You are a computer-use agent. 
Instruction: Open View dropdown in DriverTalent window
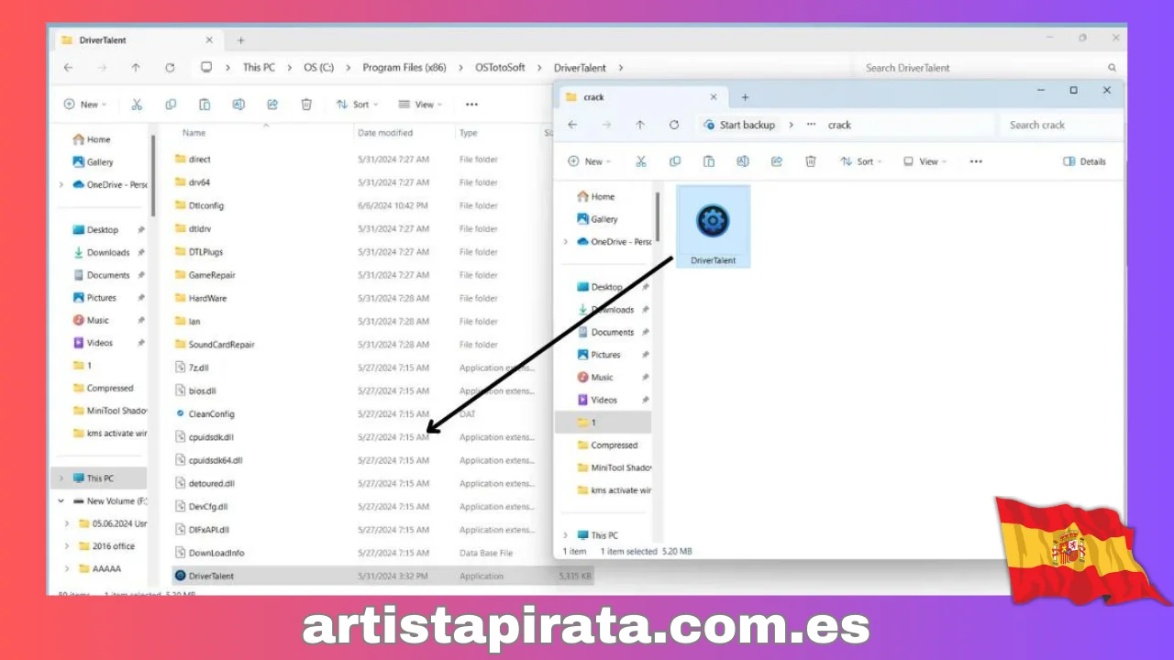[421, 104]
